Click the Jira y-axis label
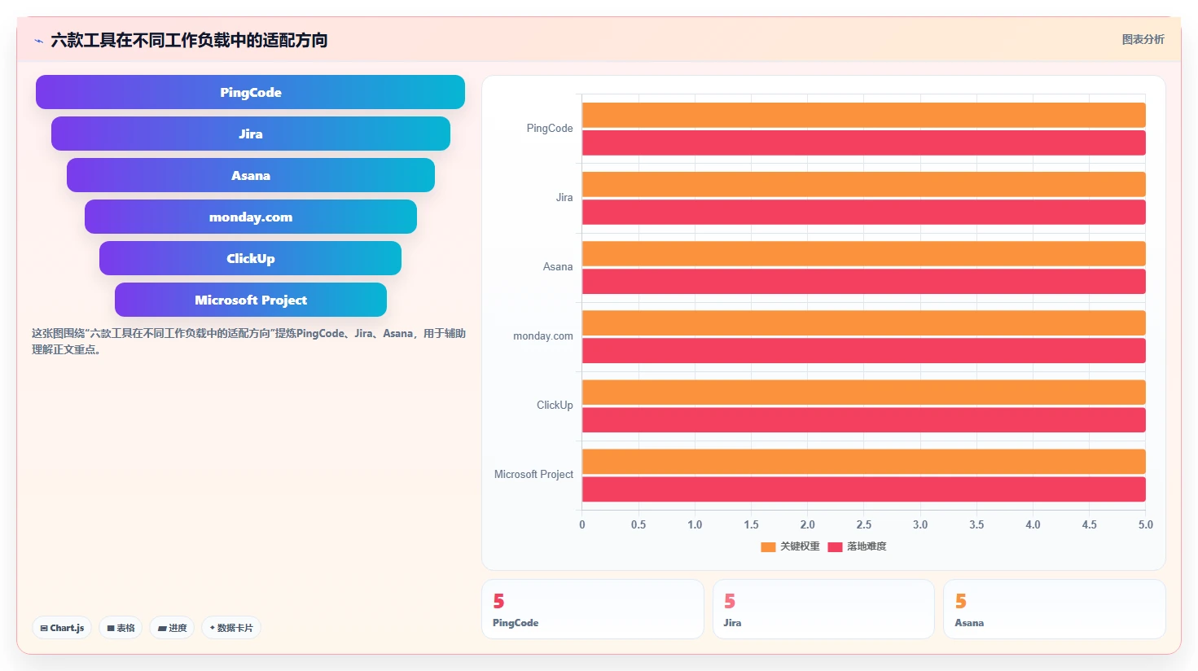This screenshot has width=1198, height=671. (564, 198)
